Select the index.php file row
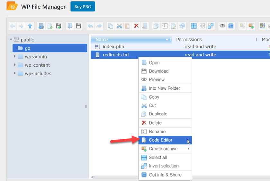This screenshot has height=181, width=270. pos(180,46)
